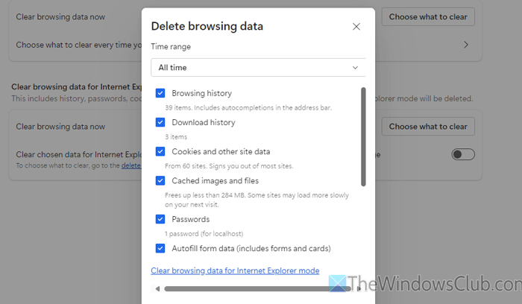522x304 pixels.
Task: Disable the Autofill form data checkbox
Action: coord(160,249)
